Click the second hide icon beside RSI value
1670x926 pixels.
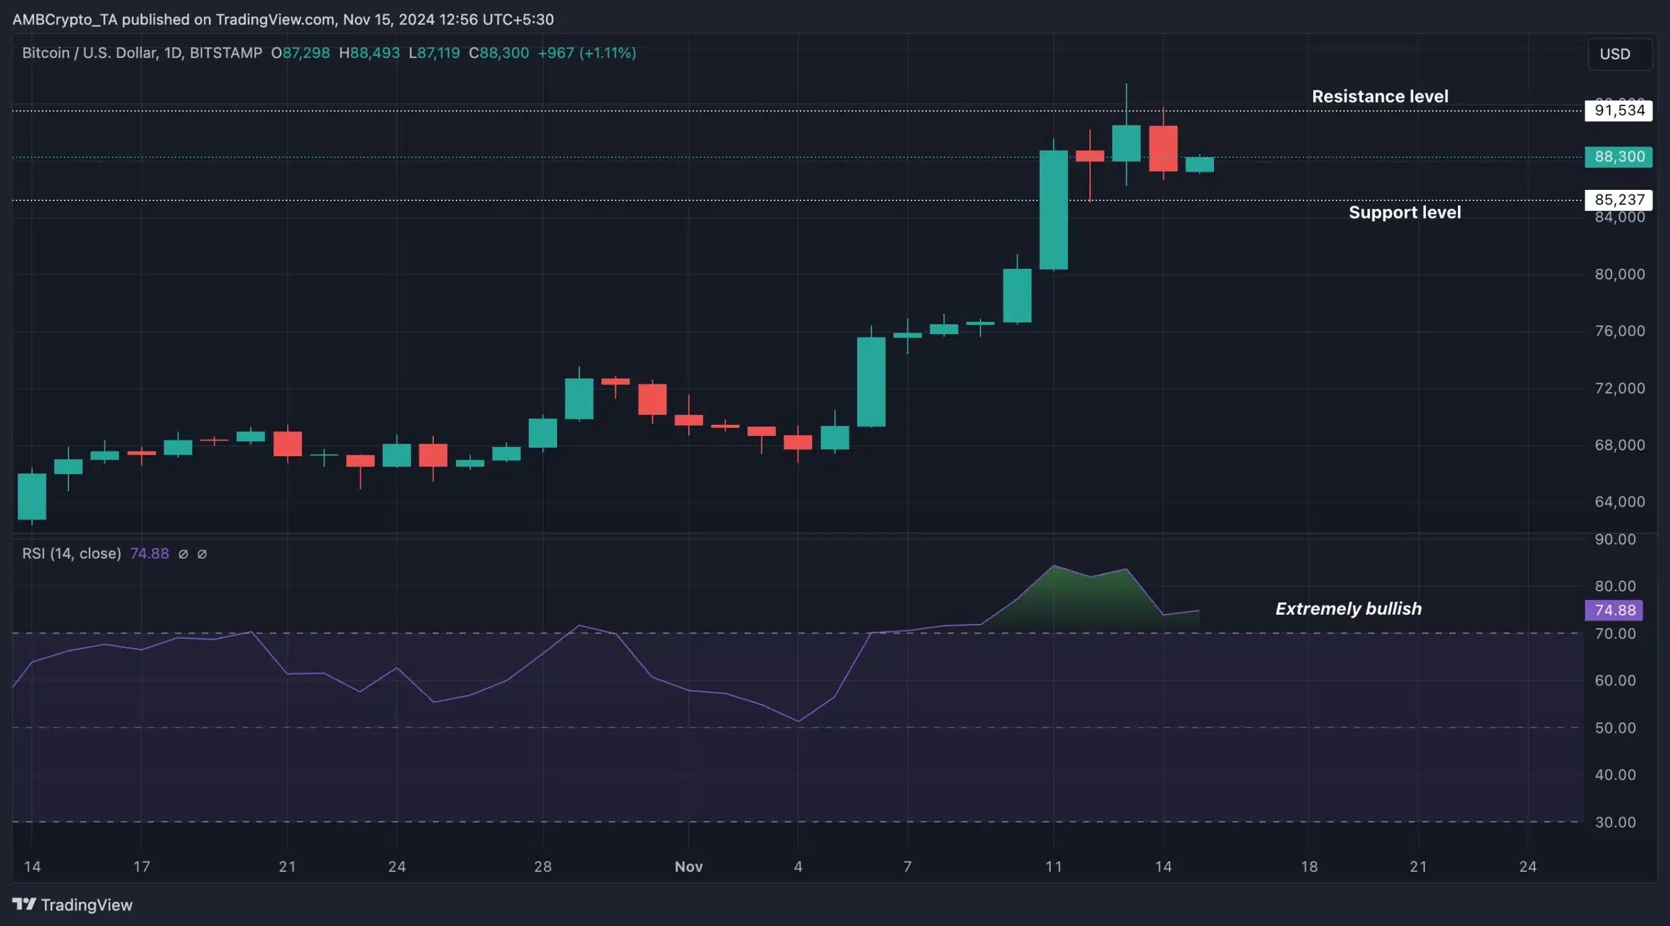pyautogui.click(x=203, y=554)
